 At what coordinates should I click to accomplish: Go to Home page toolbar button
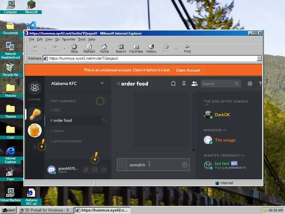104,48
